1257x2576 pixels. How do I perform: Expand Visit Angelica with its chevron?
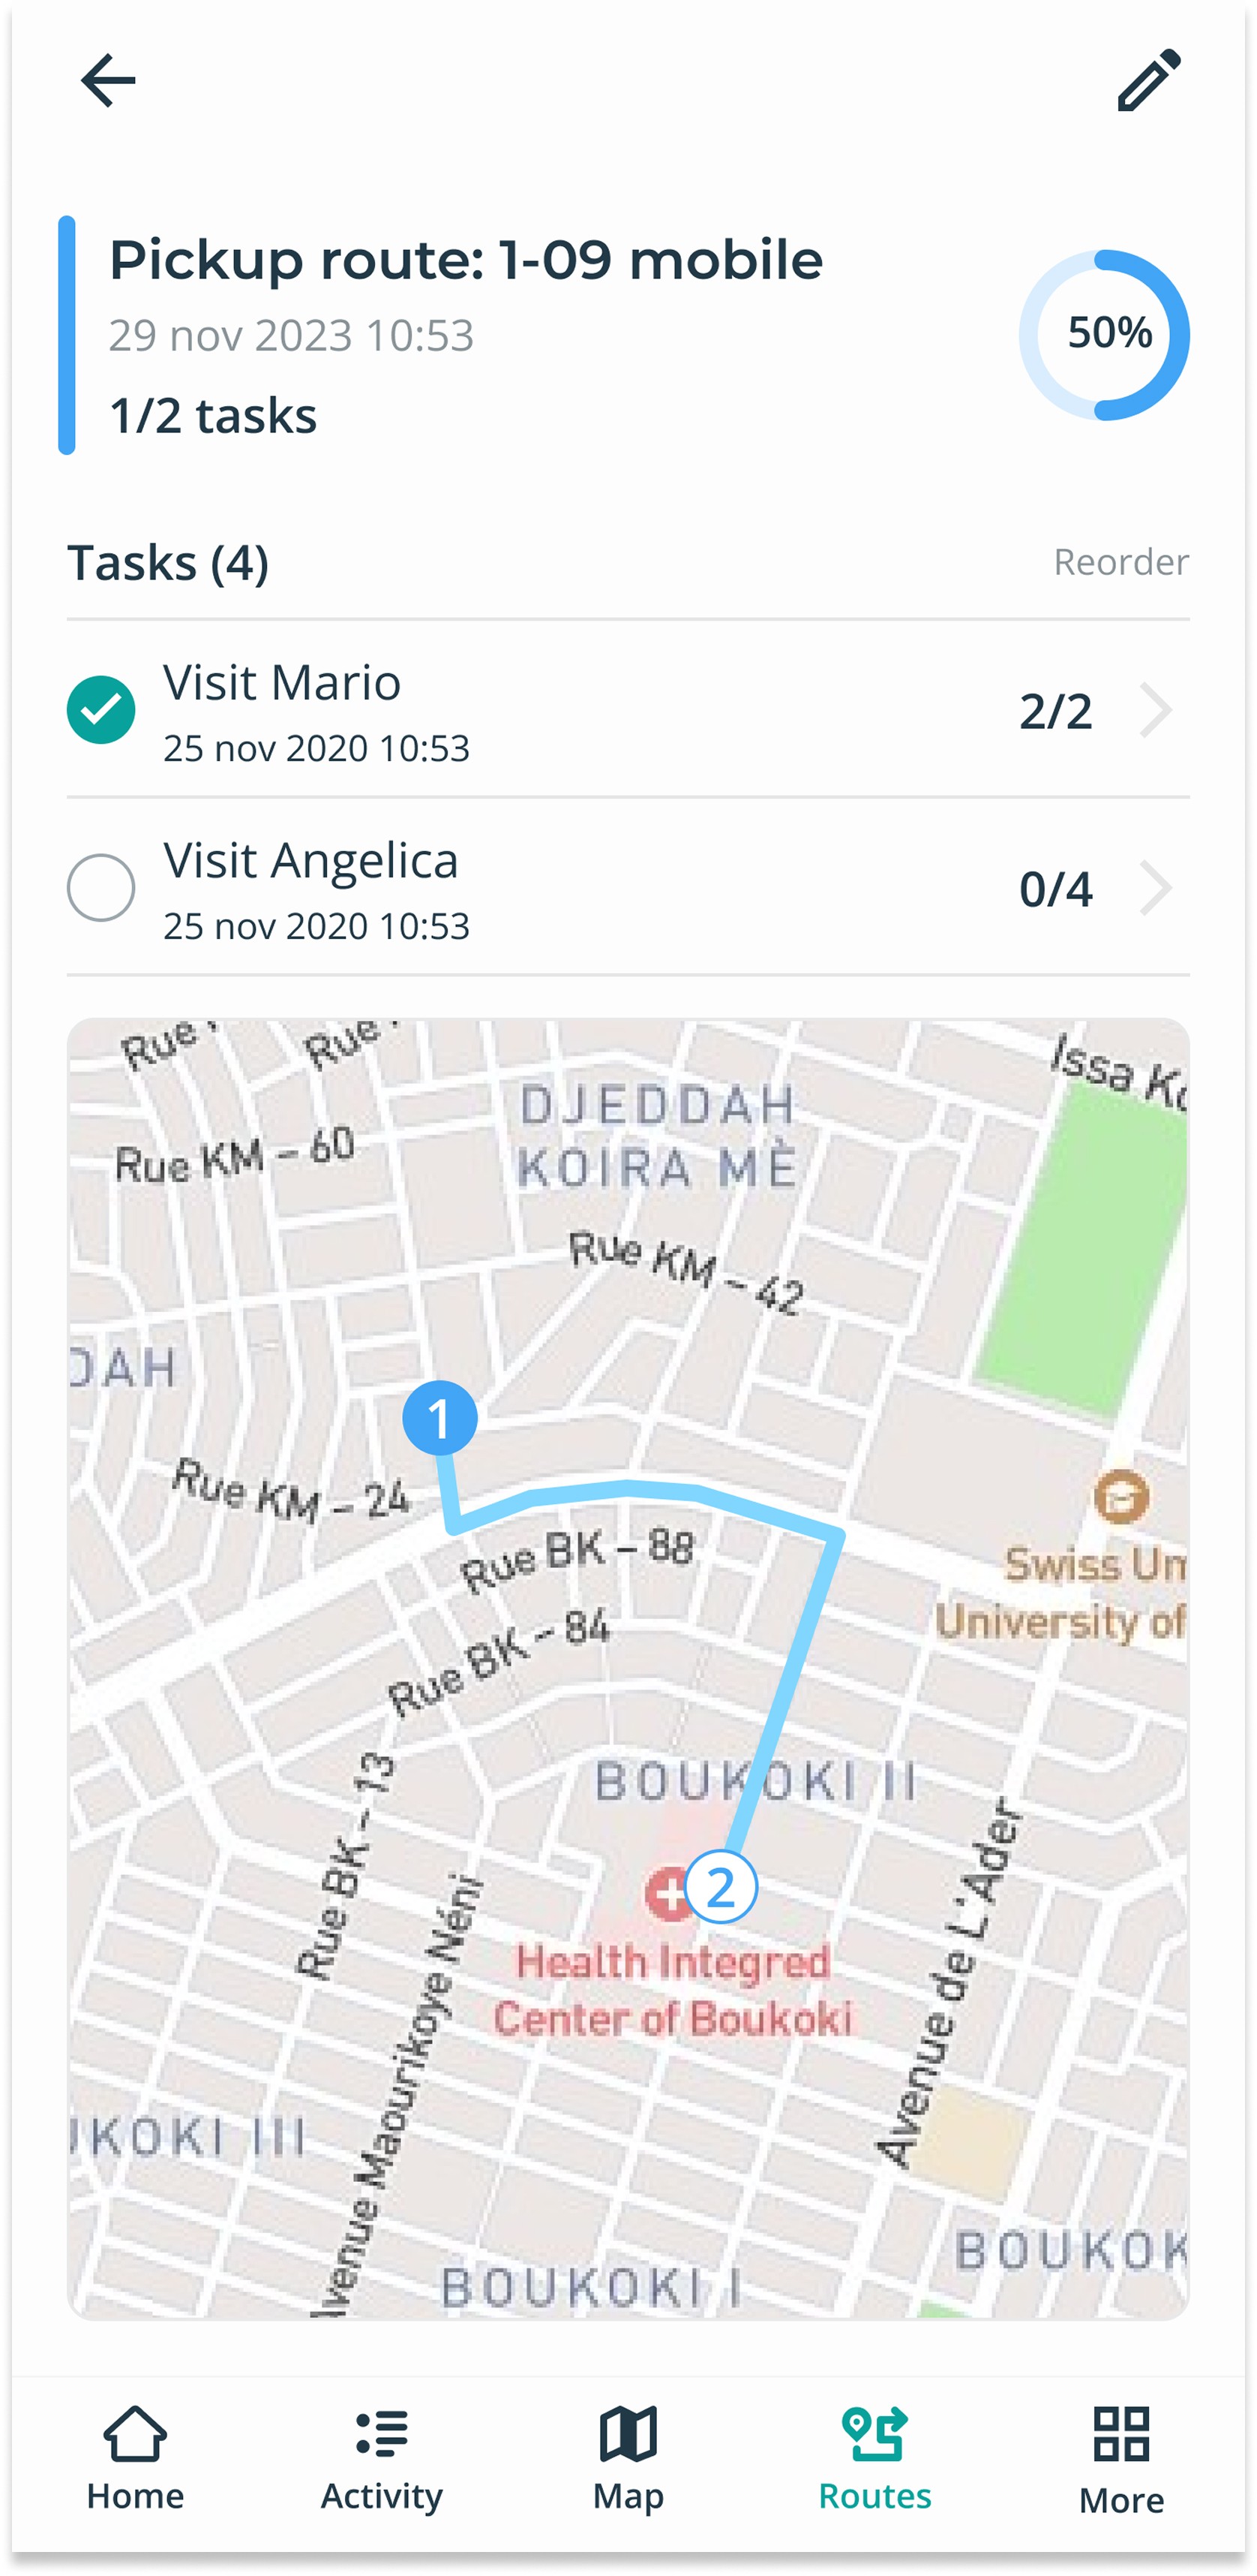(x=1156, y=888)
